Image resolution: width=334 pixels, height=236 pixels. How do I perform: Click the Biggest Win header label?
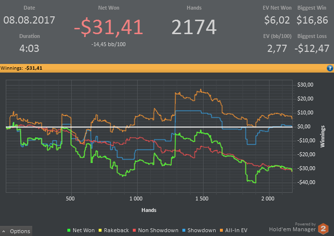[x=312, y=8]
